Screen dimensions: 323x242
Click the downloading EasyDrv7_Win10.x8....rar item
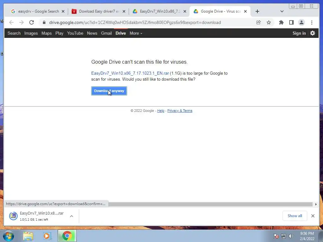click(x=42, y=216)
